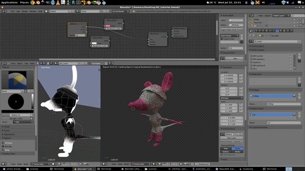Open the render engine dropdown Cycles Render
The height and width of the screenshot is (171, 305).
[121, 11]
